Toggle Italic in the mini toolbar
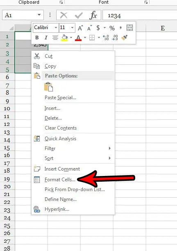 pos(46,38)
